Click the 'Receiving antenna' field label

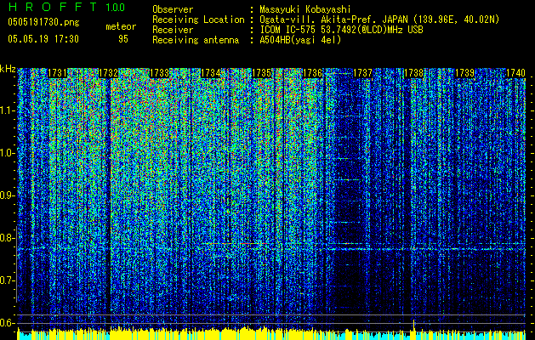[x=196, y=40]
